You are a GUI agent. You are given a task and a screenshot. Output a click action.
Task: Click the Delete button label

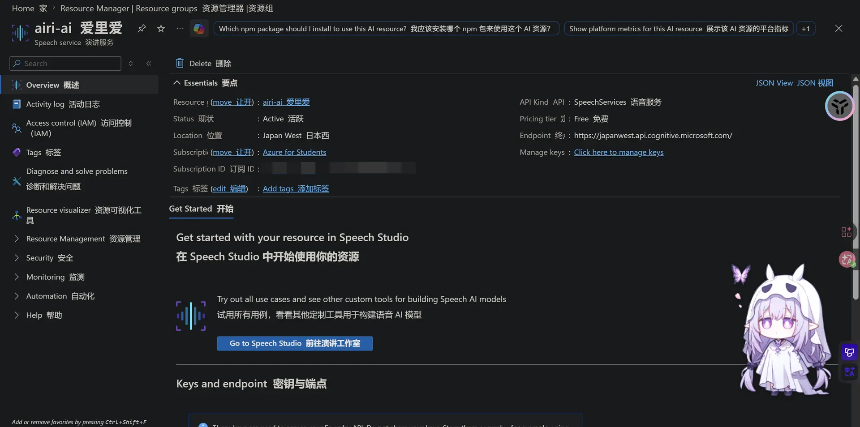tap(210, 64)
